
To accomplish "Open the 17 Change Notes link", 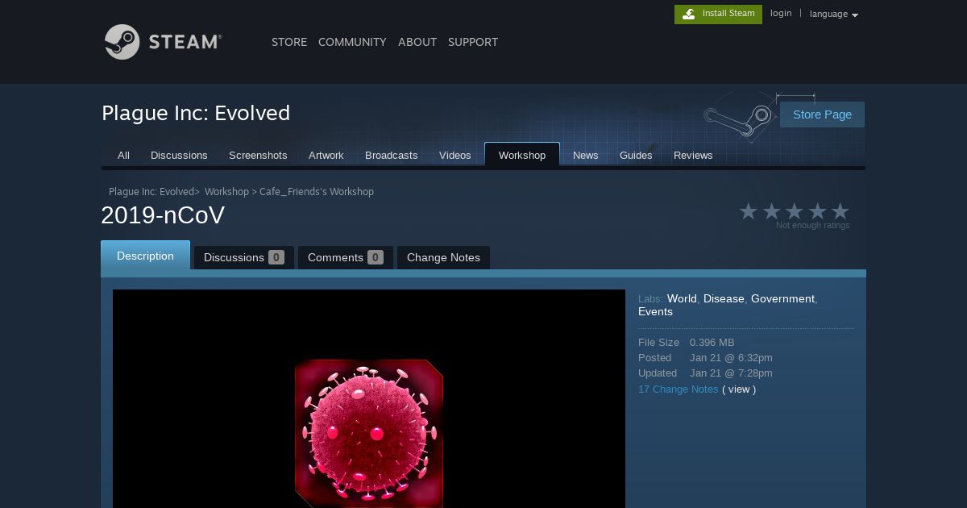I will point(678,389).
